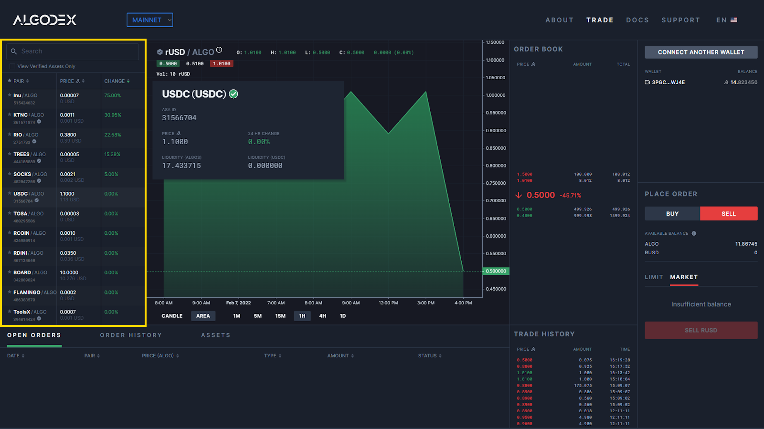Click the Available Balance info icon
Viewport: 764px width, 429px height.
coord(694,233)
